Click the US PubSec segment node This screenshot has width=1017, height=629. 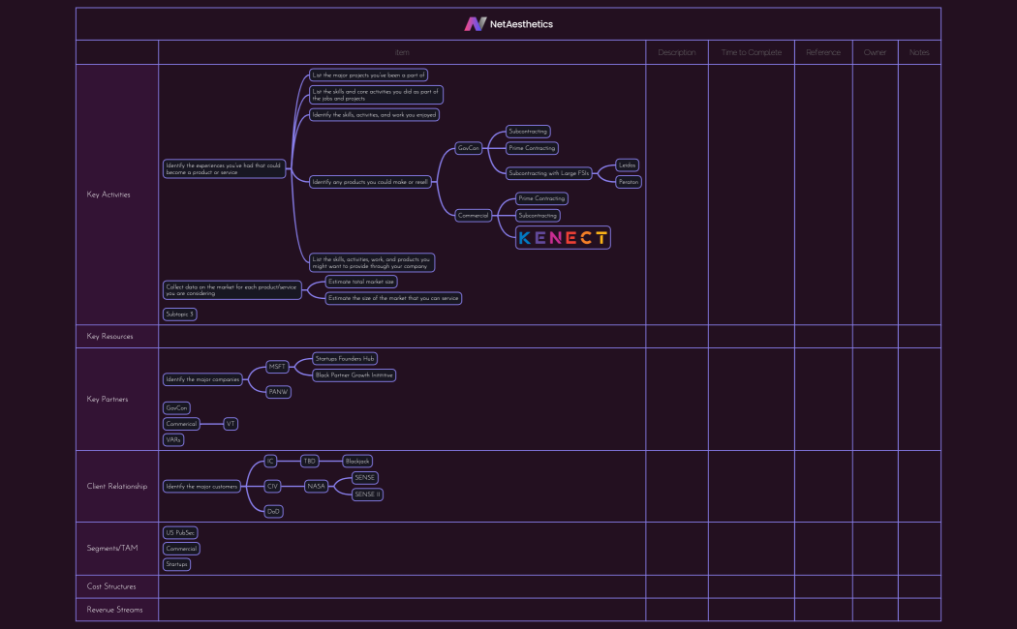click(x=180, y=533)
